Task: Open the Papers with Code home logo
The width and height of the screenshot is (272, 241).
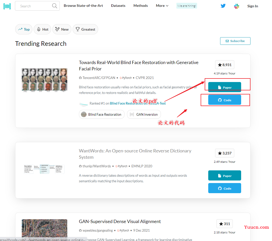Action: (7, 6)
